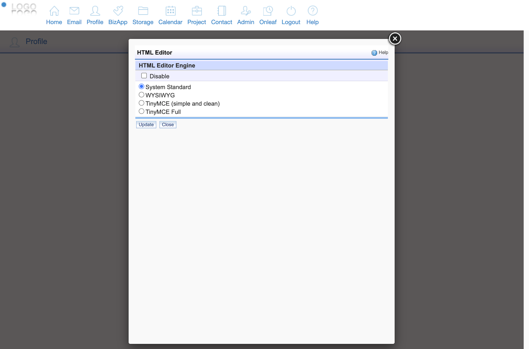This screenshot has height=349, width=529.
Task: Open the BizApp icon
Action: click(x=118, y=11)
